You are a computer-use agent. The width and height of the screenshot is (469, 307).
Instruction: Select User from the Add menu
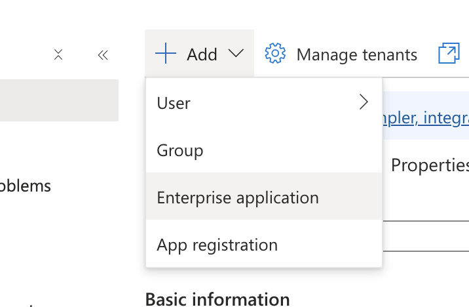264,103
